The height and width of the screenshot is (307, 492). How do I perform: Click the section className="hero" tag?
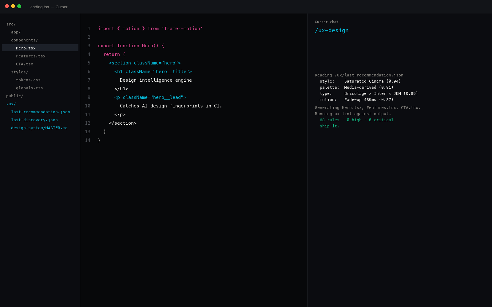[145, 63]
